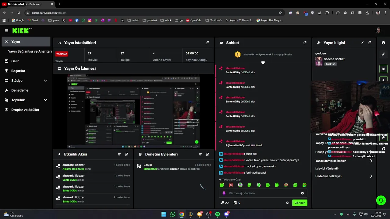
Task: Open Chrome extensions puzzle icon
Action: pyautogui.click(x=327, y=13)
